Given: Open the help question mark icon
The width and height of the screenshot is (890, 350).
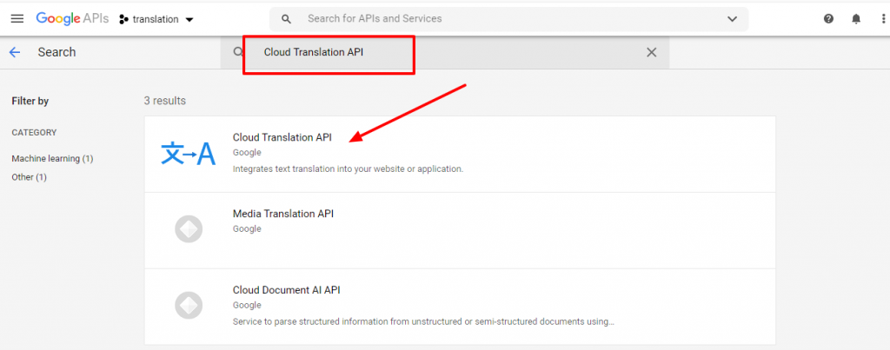Looking at the screenshot, I should (828, 19).
